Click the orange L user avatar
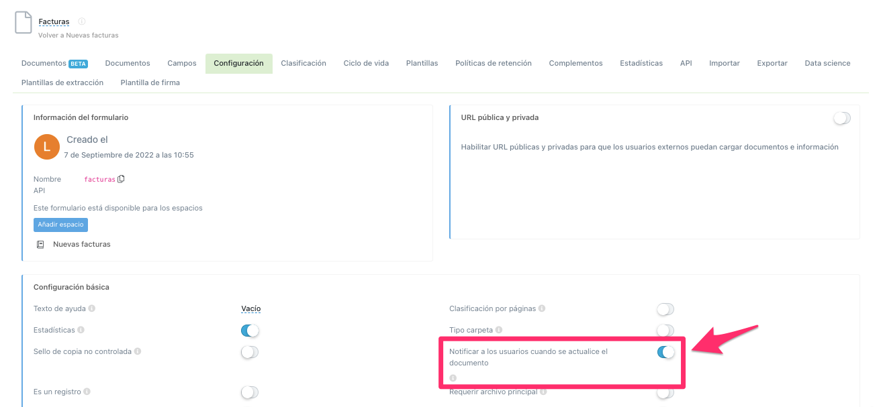Image resolution: width=881 pixels, height=407 pixels. tap(46, 147)
